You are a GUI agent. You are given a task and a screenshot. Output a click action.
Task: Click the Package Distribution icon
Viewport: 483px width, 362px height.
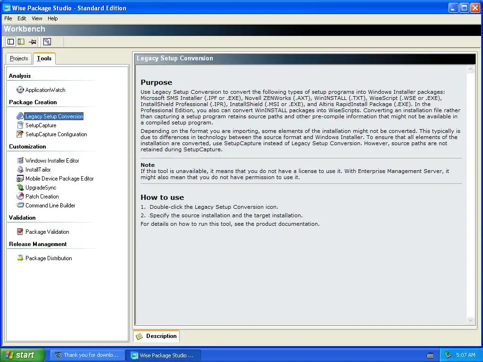(20, 258)
